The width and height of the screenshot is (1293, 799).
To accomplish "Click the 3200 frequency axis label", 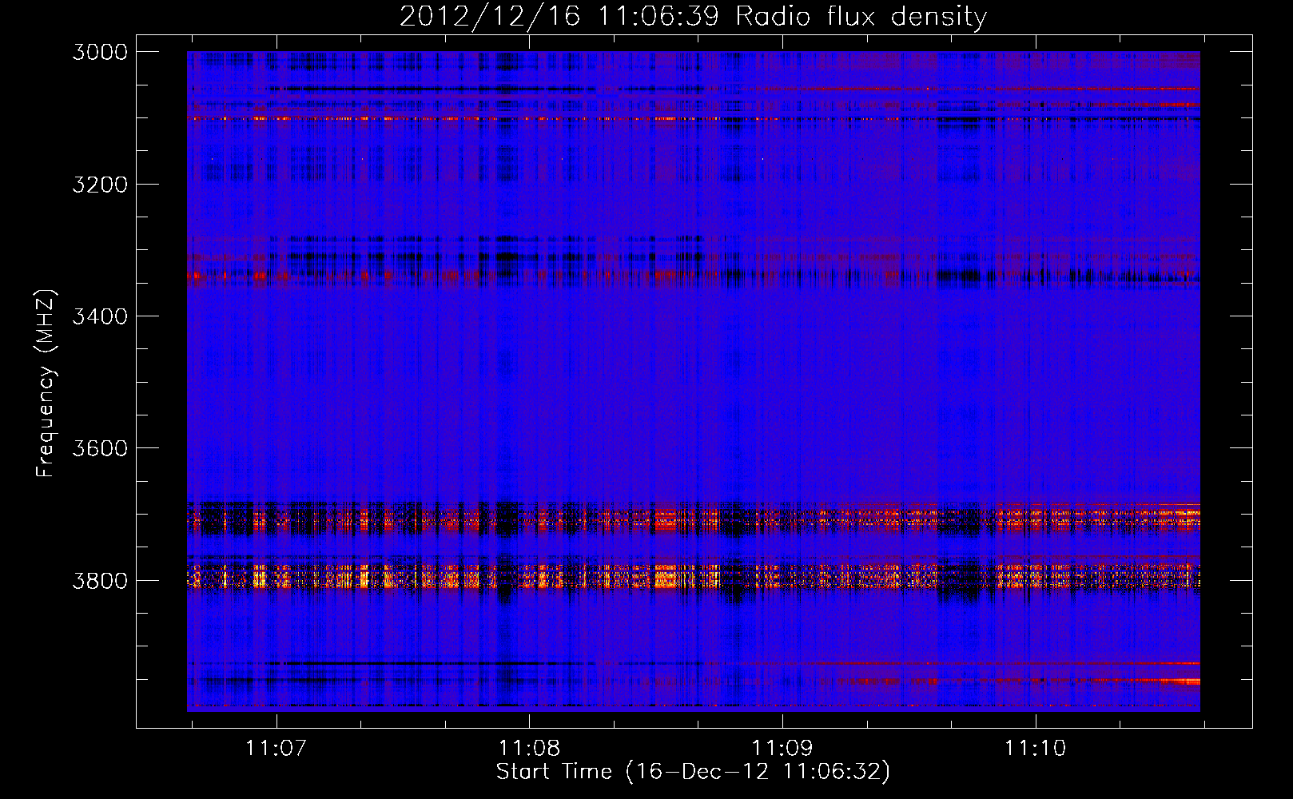I will tap(100, 184).
